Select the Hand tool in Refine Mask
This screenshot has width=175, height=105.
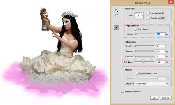pyautogui.click(x=116, y=15)
